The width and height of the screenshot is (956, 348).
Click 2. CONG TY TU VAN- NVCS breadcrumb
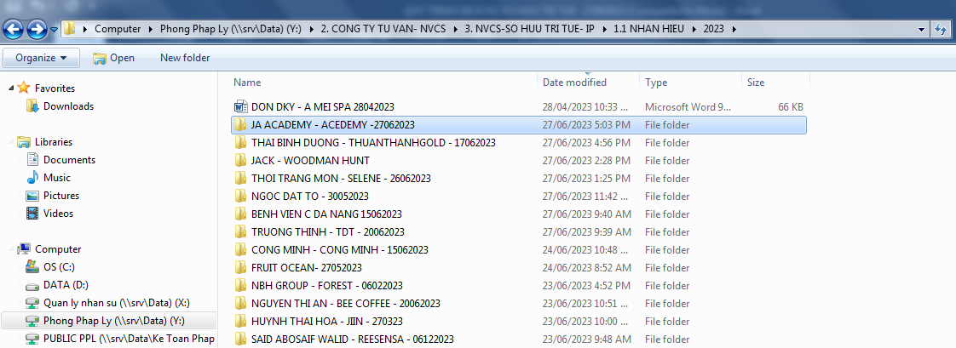pyautogui.click(x=383, y=29)
